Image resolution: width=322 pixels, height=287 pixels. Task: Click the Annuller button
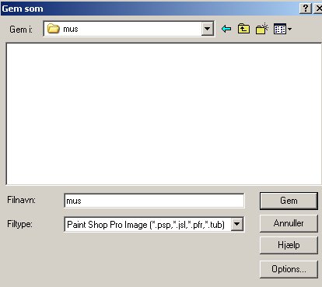(x=289, y=223)
